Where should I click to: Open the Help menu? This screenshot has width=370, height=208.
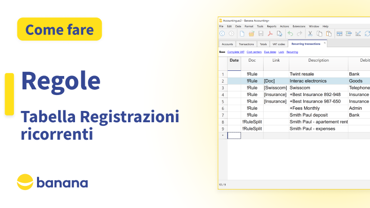point(325,26)
